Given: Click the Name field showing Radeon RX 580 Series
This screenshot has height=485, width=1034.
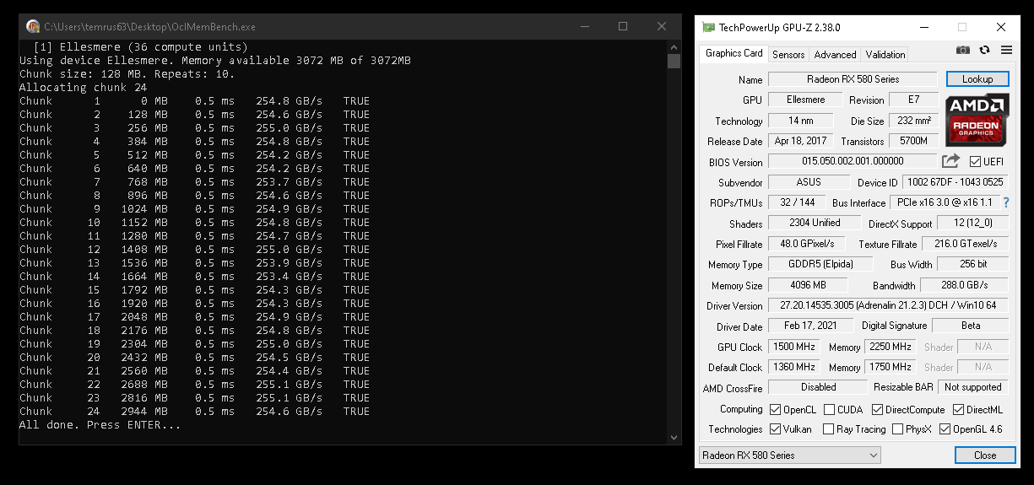Looking at the screenshot, I should pyautogui.click(x=853, y=79).
